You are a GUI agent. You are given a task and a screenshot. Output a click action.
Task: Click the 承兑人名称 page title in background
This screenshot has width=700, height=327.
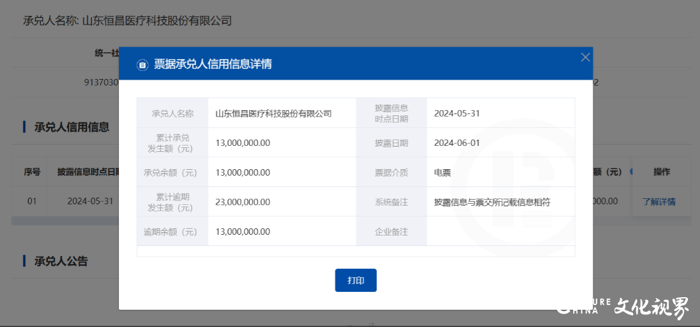click(x=128, y=21)
